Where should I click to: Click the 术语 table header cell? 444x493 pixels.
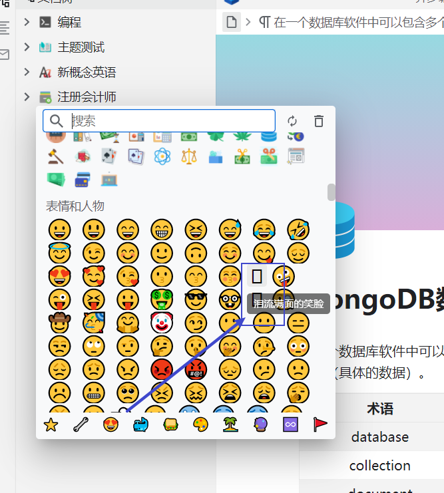pyautogui.click(x=380, y=409)
